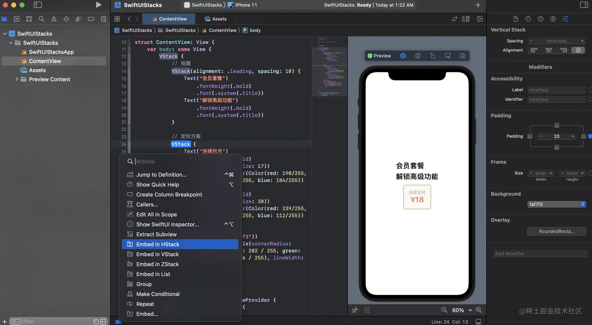Click the RoundedRecta... overlay button
Image resolution: width=592 pixels, height=325 pixels.
(556, 231)
